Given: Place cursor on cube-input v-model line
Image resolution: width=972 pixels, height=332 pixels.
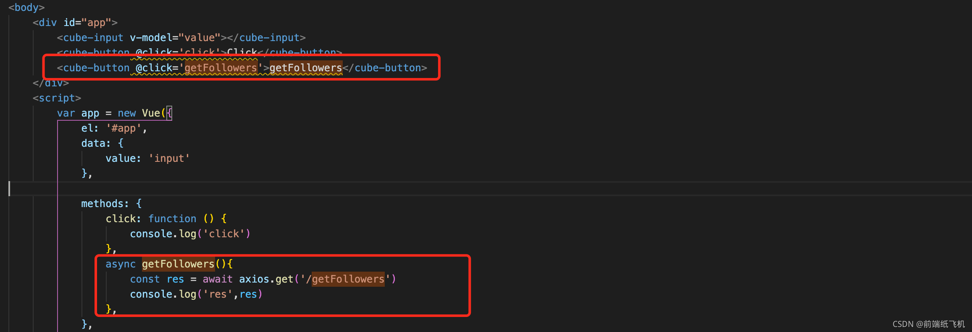Looking at the screenshot, I should [x=181, y=38].
